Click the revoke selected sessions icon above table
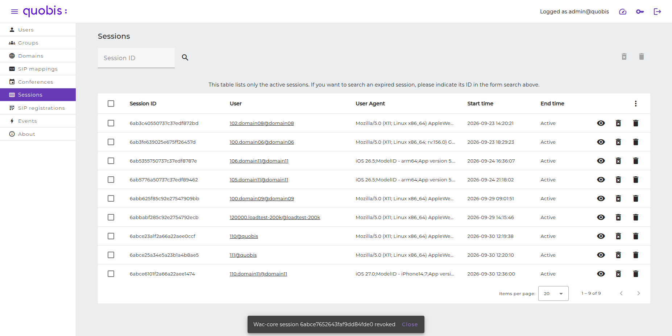 pos(624,56)
